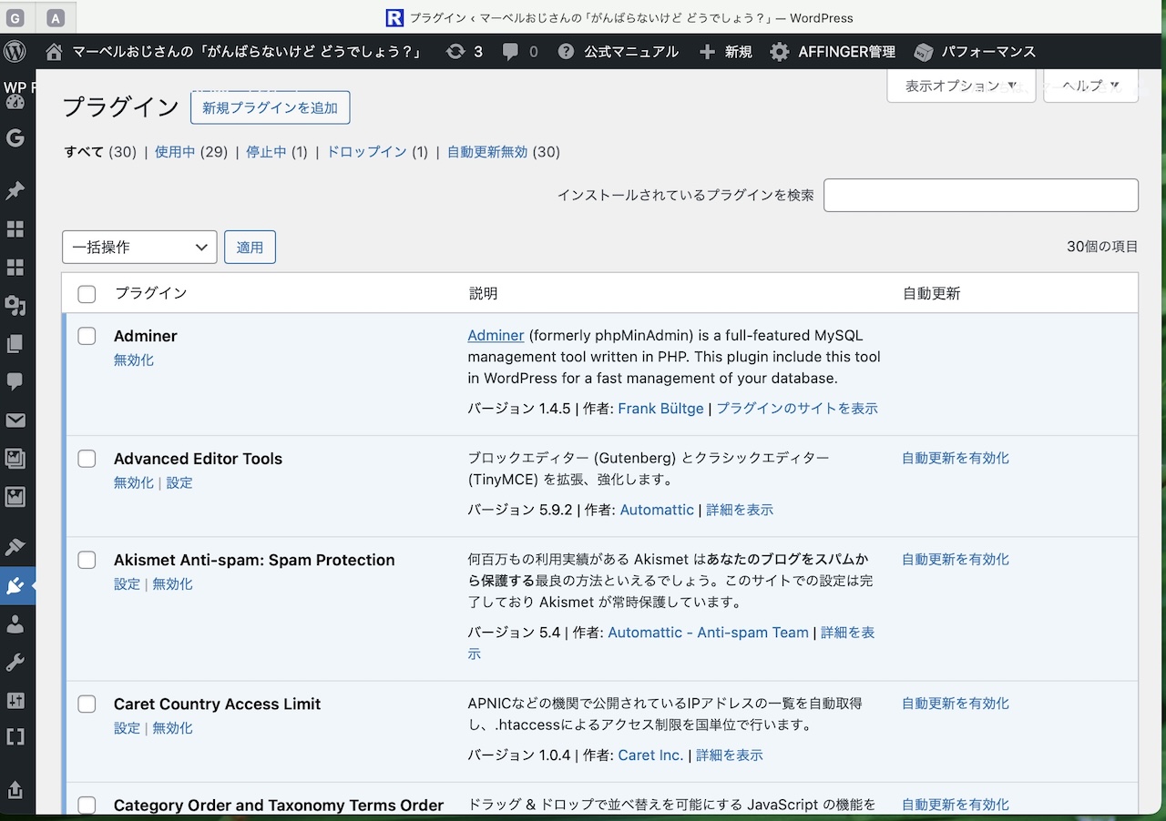Open Appearance paintbrush icon in sidebar
The height and width of the screenshot is (821, 1166).
pyautogui.click(x=15, y=547)
